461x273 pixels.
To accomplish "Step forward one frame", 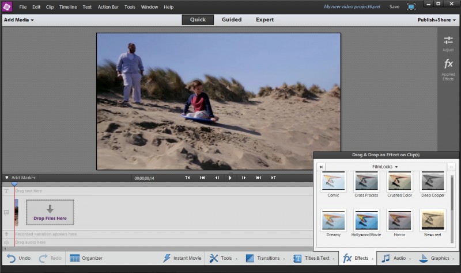I will (244, 178).
